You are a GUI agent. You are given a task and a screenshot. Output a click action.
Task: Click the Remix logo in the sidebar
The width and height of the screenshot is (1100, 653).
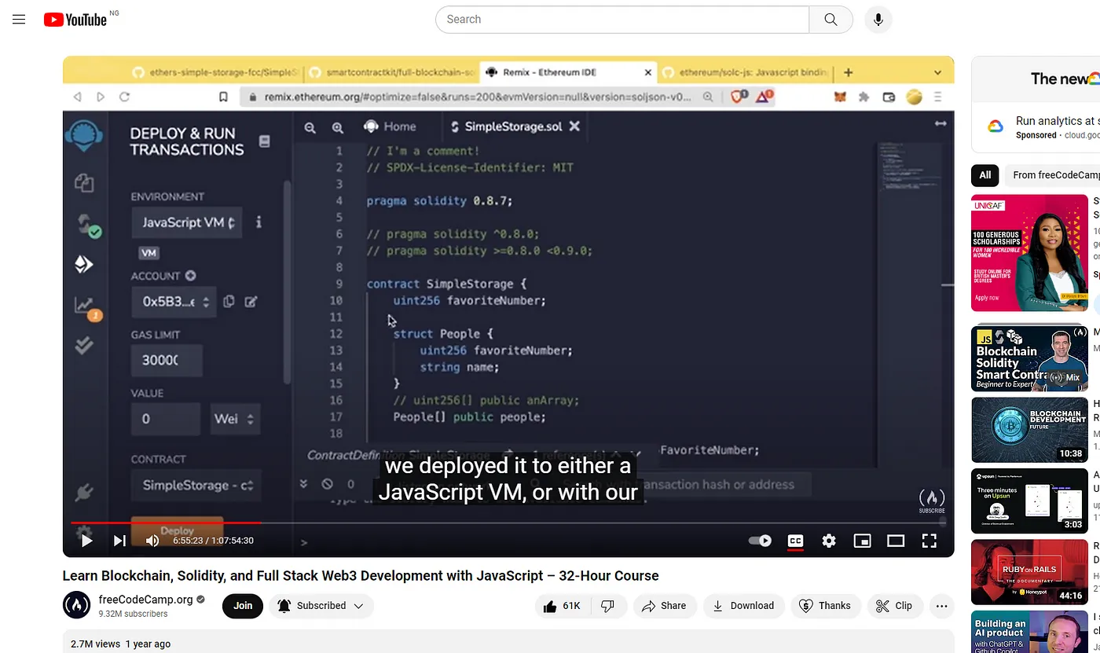coord(83,135)
